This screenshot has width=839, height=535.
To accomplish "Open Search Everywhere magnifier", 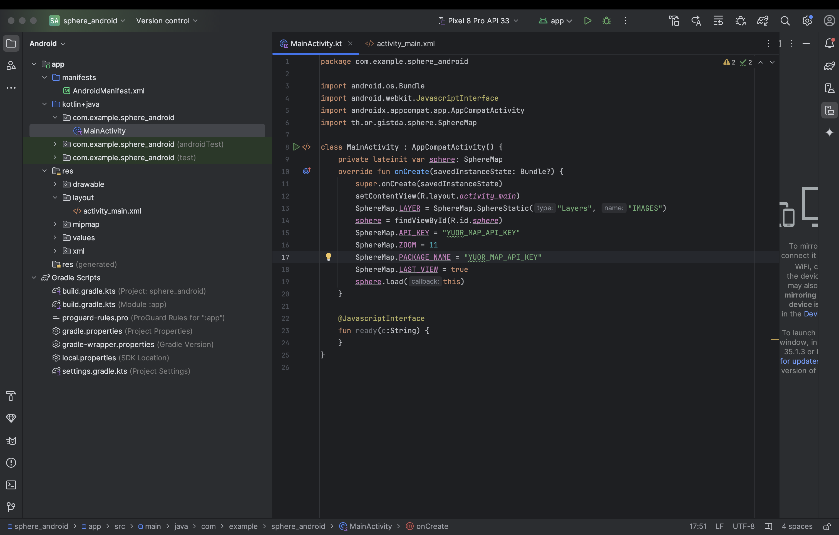I will point(785,21).
